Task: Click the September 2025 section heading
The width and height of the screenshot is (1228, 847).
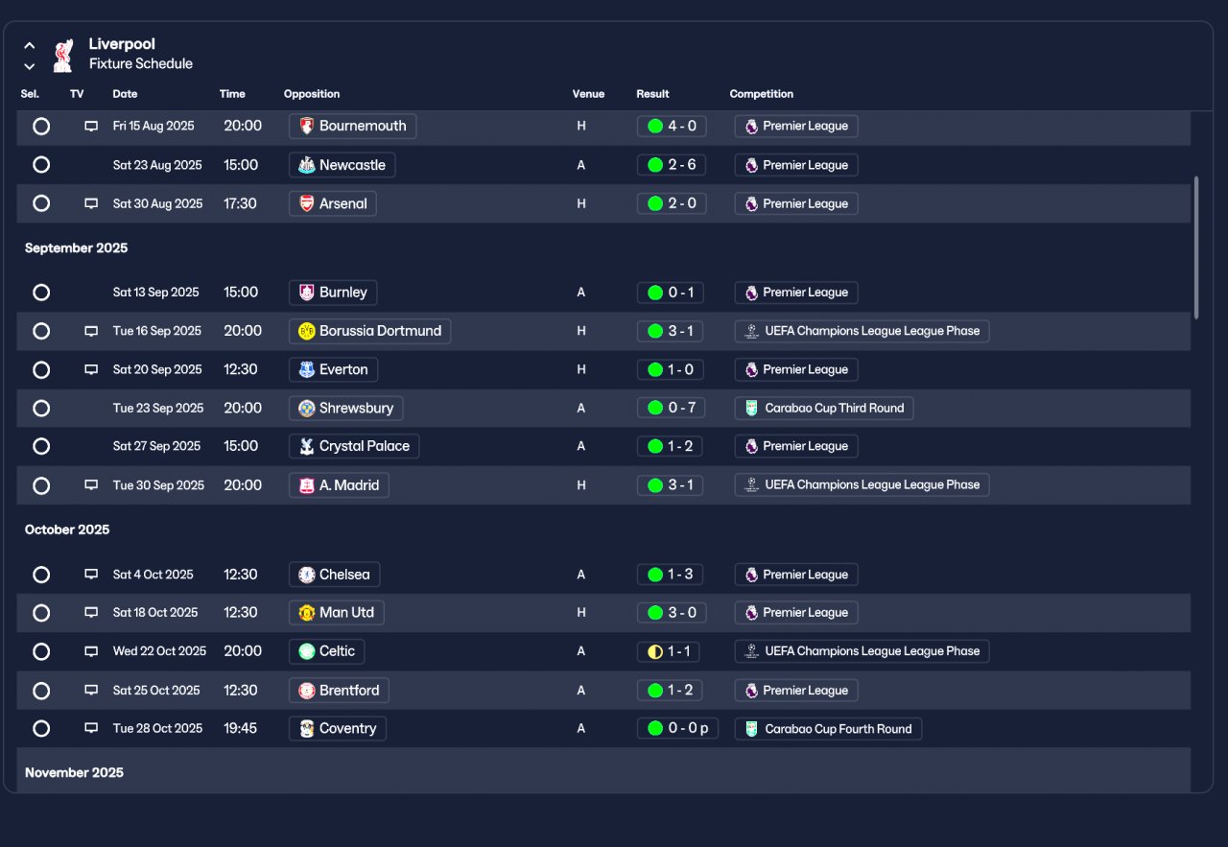Action: [x=76, y=248]
